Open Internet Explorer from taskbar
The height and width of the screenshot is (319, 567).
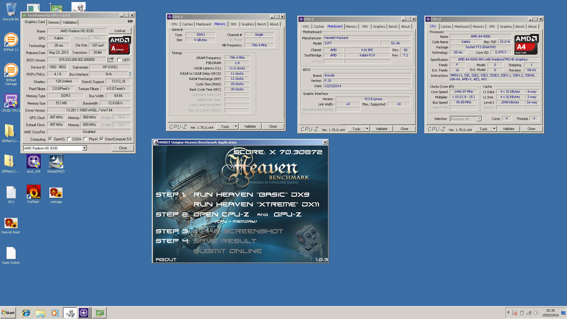pyautogui.click(x=26, y=313)
